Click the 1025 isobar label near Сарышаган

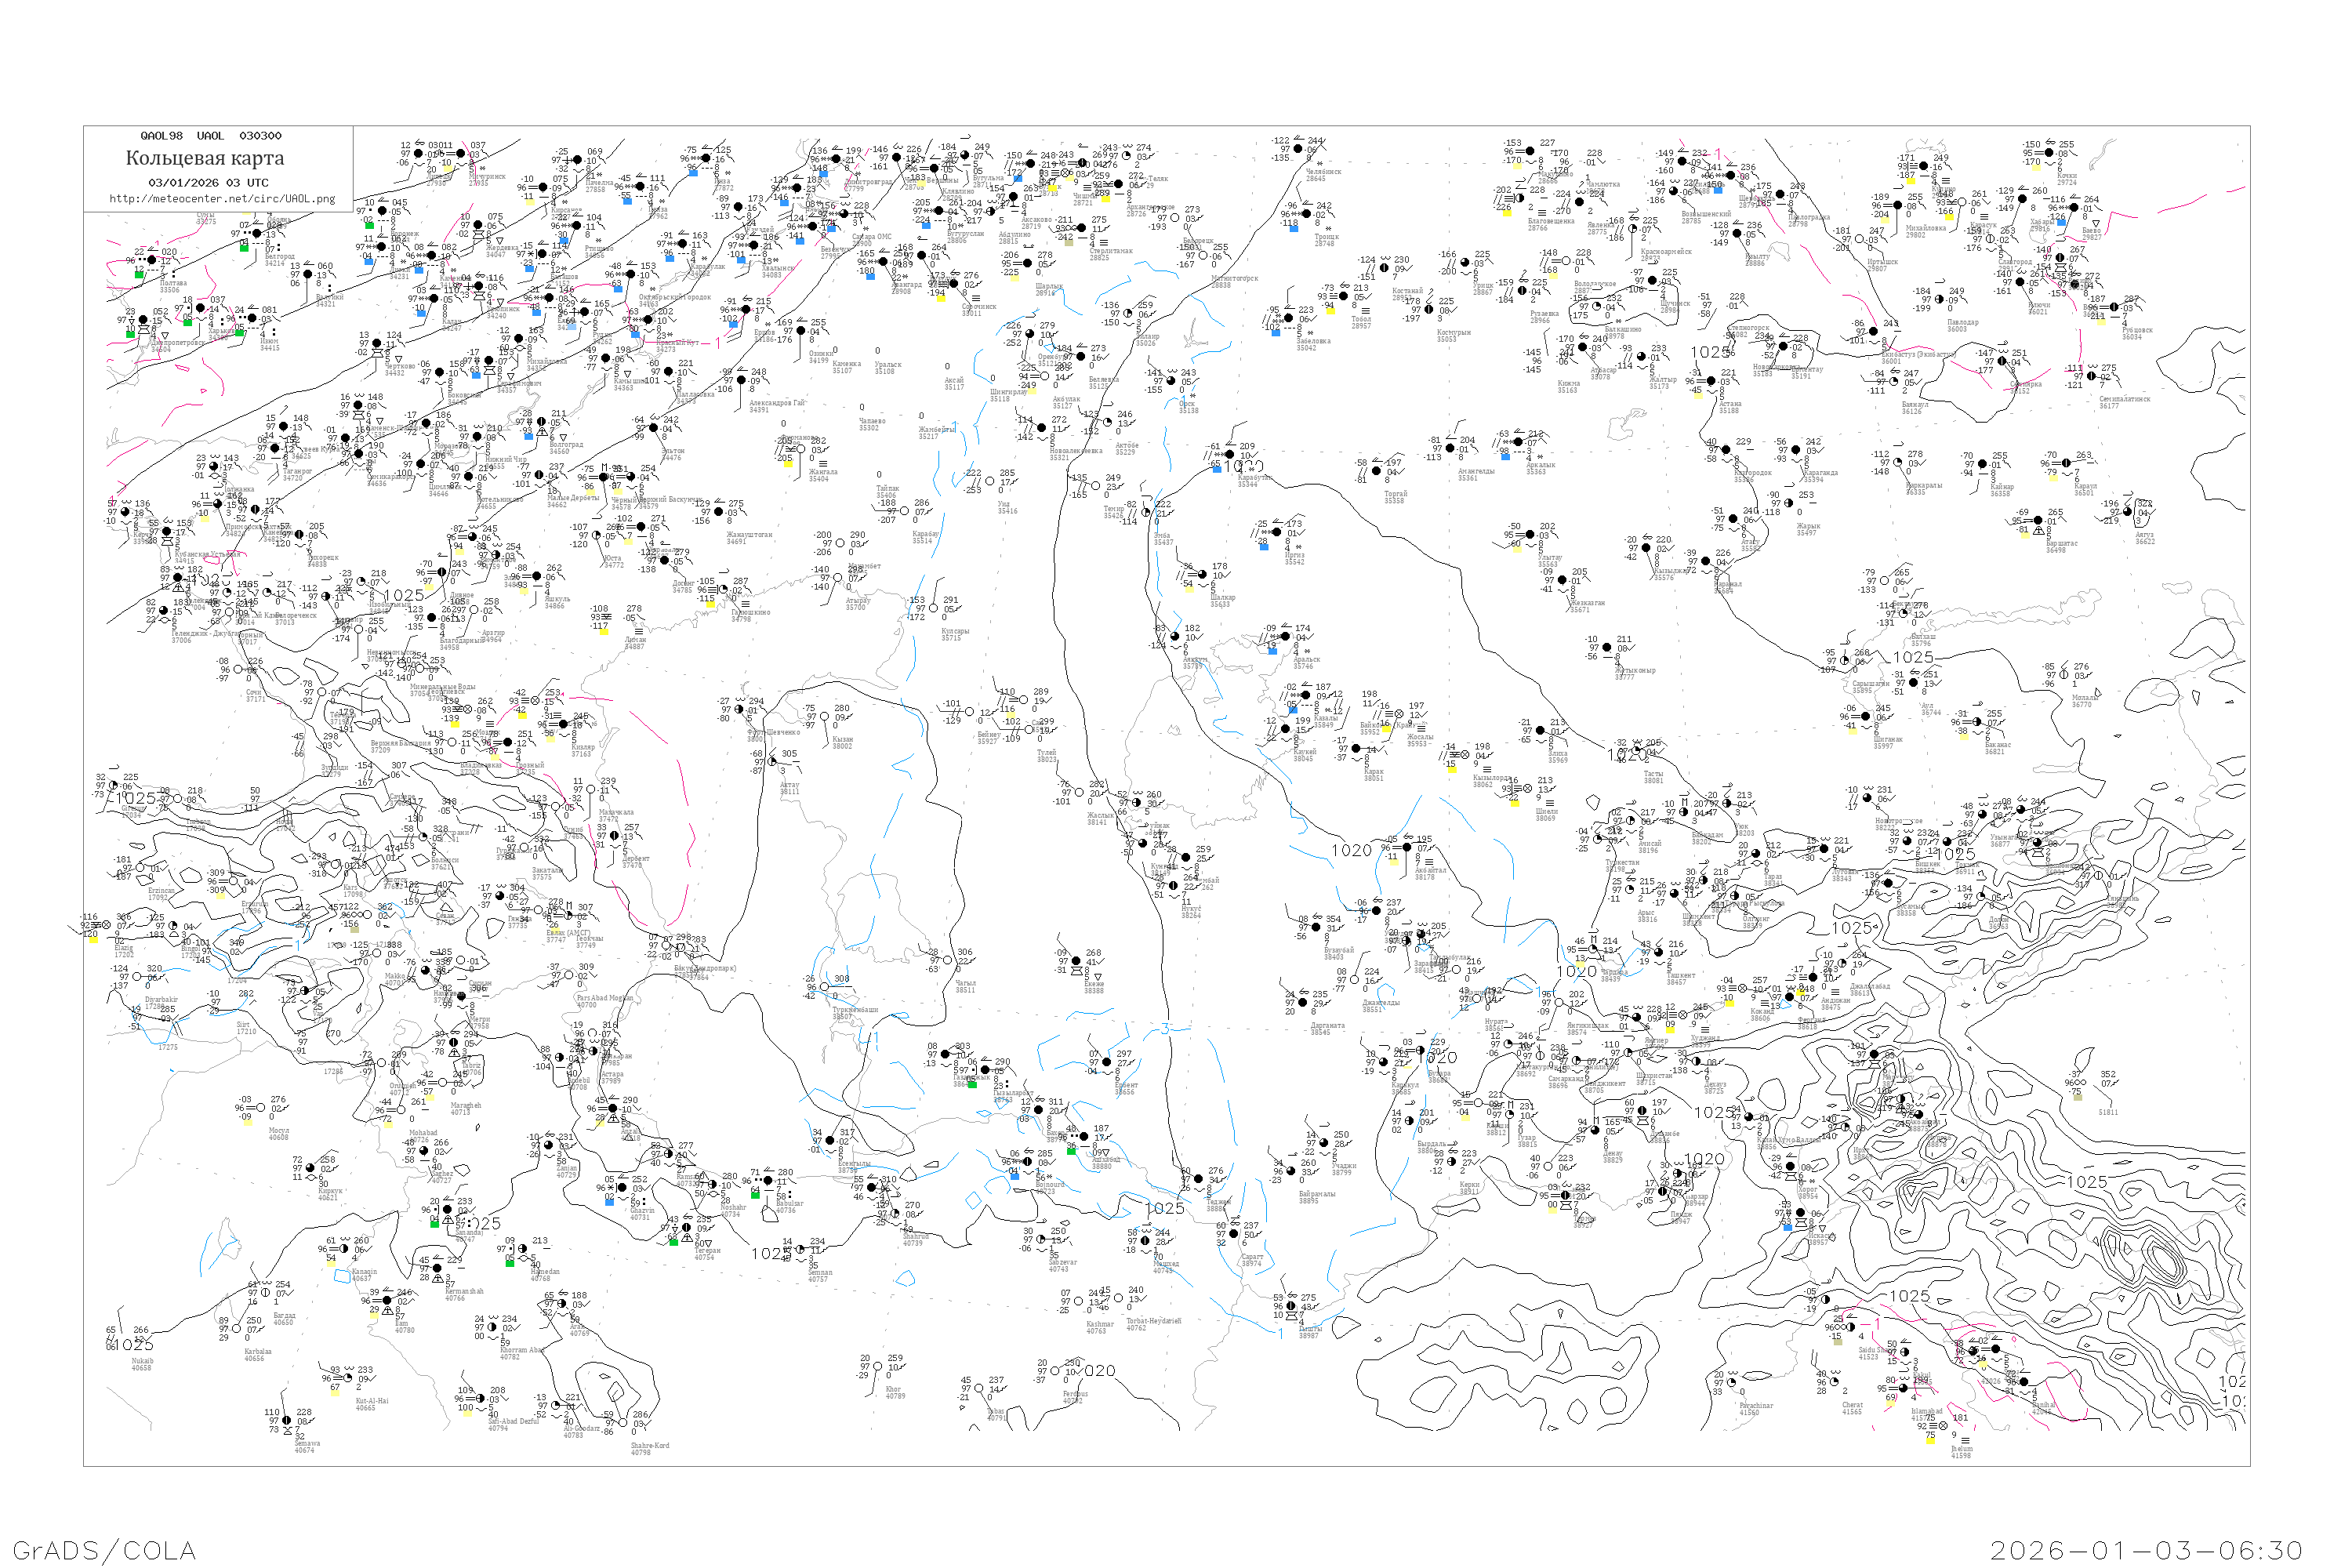[1912, 657]
